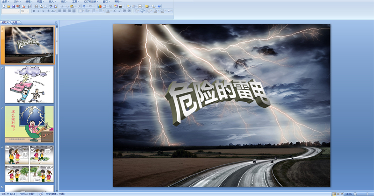Click the Print icon in toolbar
The height and width of the screenshot is (196, 374).
(x=36, y=7)
